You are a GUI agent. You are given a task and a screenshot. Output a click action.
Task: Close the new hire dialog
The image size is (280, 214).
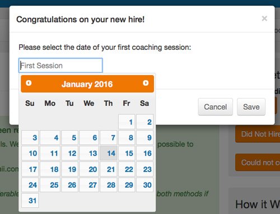click(264, 18)
